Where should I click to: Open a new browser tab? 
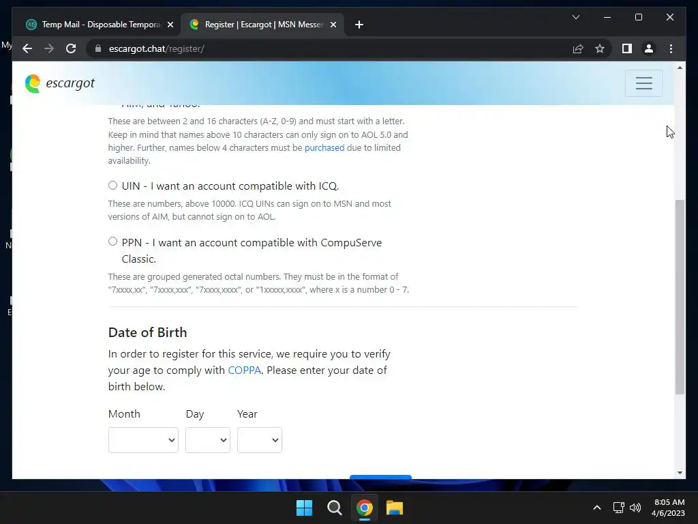coord(359,25)
